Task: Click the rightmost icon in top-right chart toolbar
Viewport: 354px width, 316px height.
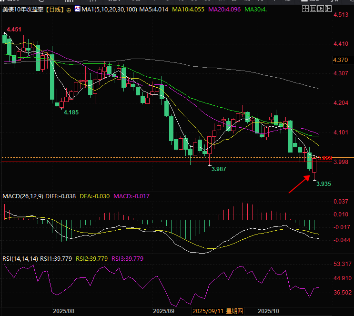Action: [327, 9]
